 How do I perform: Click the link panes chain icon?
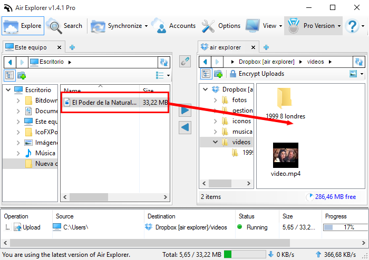pyautogui.click(x=185, y=61)
